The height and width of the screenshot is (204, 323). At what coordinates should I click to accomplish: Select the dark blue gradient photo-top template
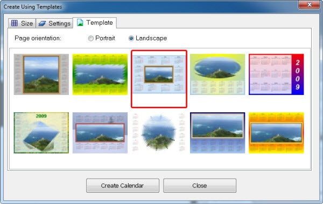217,133
